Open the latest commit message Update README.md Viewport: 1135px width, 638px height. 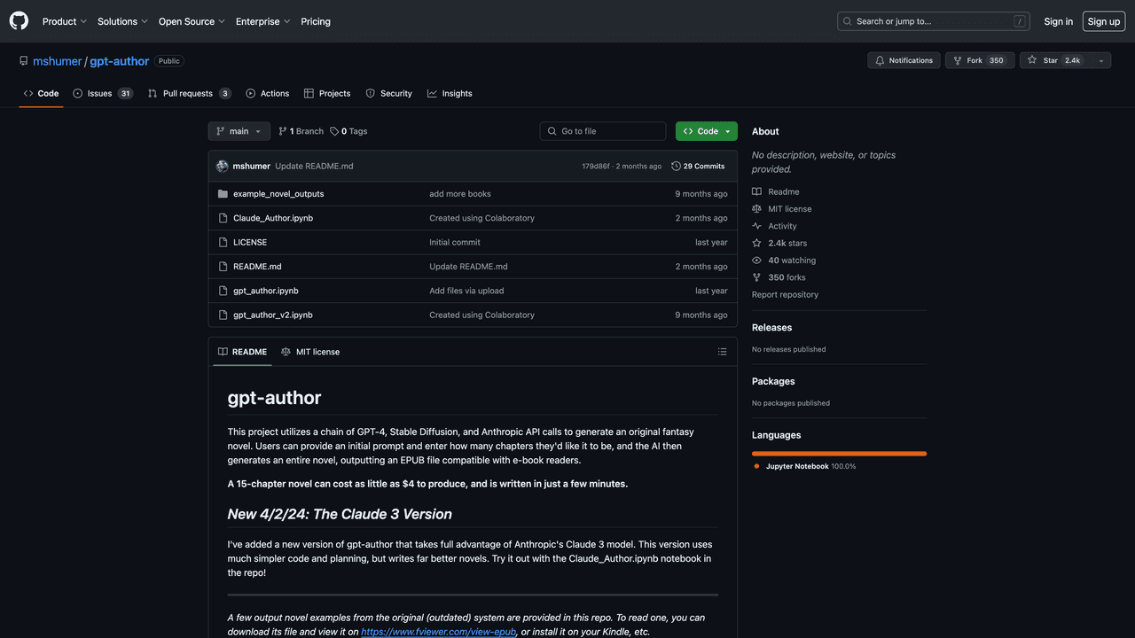click(314, 167)
